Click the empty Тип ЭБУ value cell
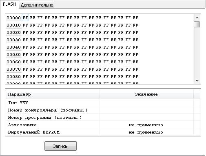206x156 pixels. pyautogui.click(x=146, y=103)
